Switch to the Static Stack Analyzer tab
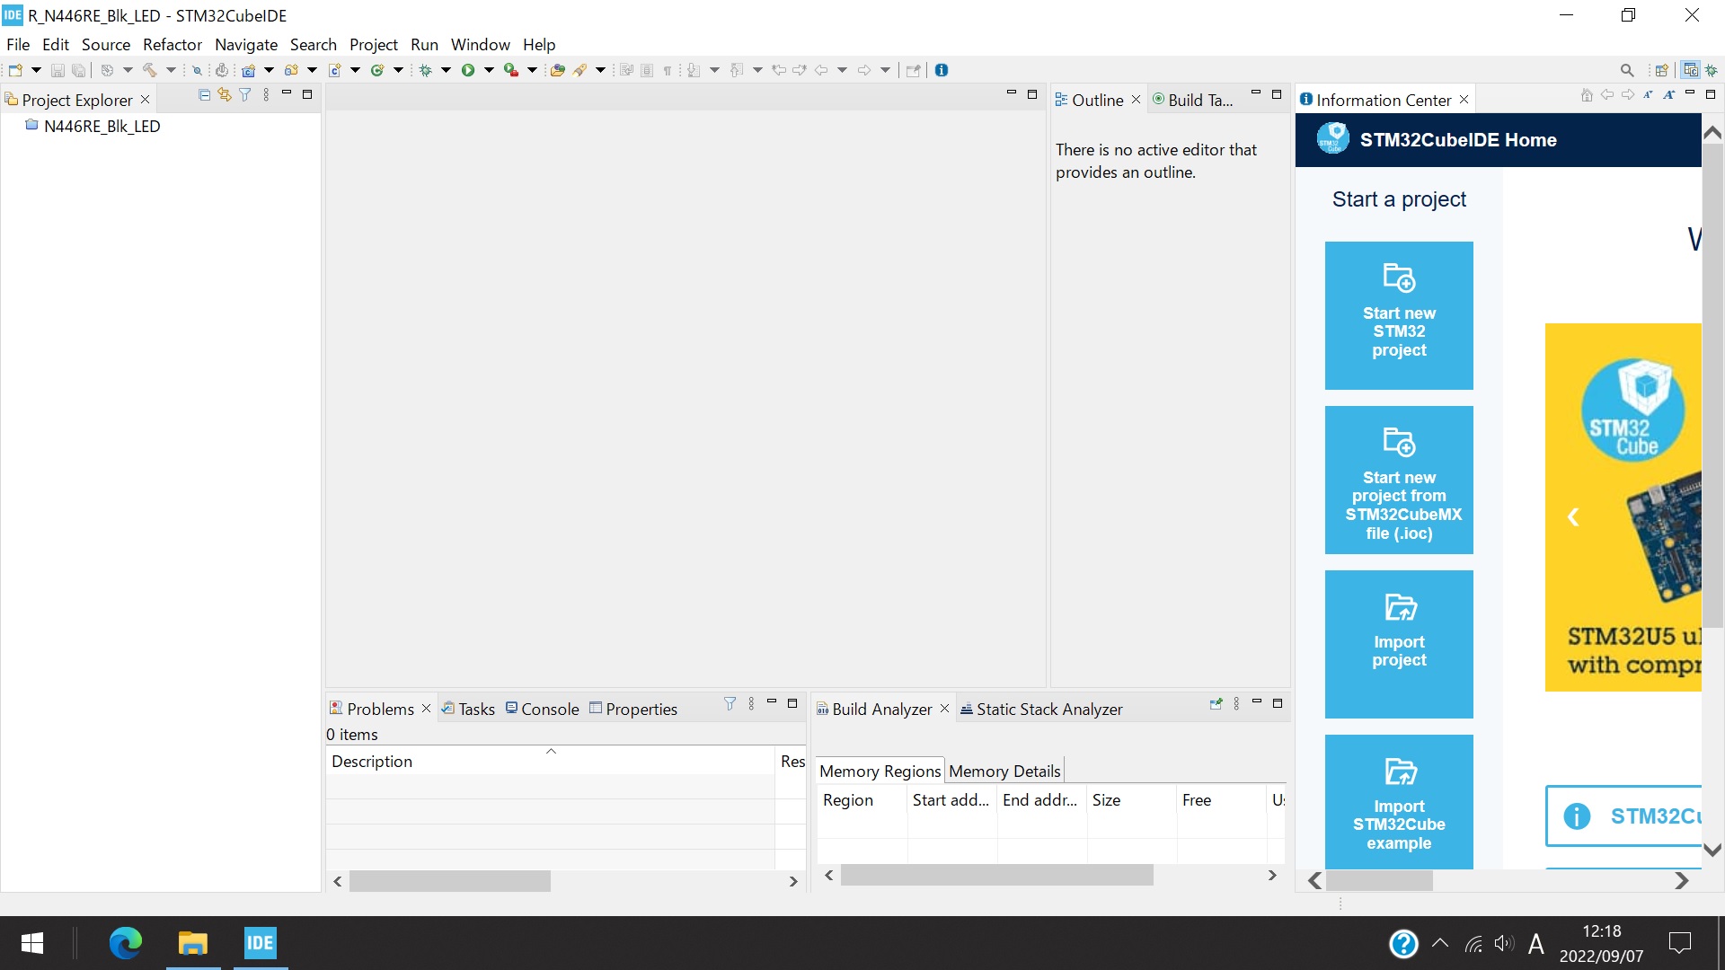The height and width of the screenshot is (970, 1725). click(1041, 709)
